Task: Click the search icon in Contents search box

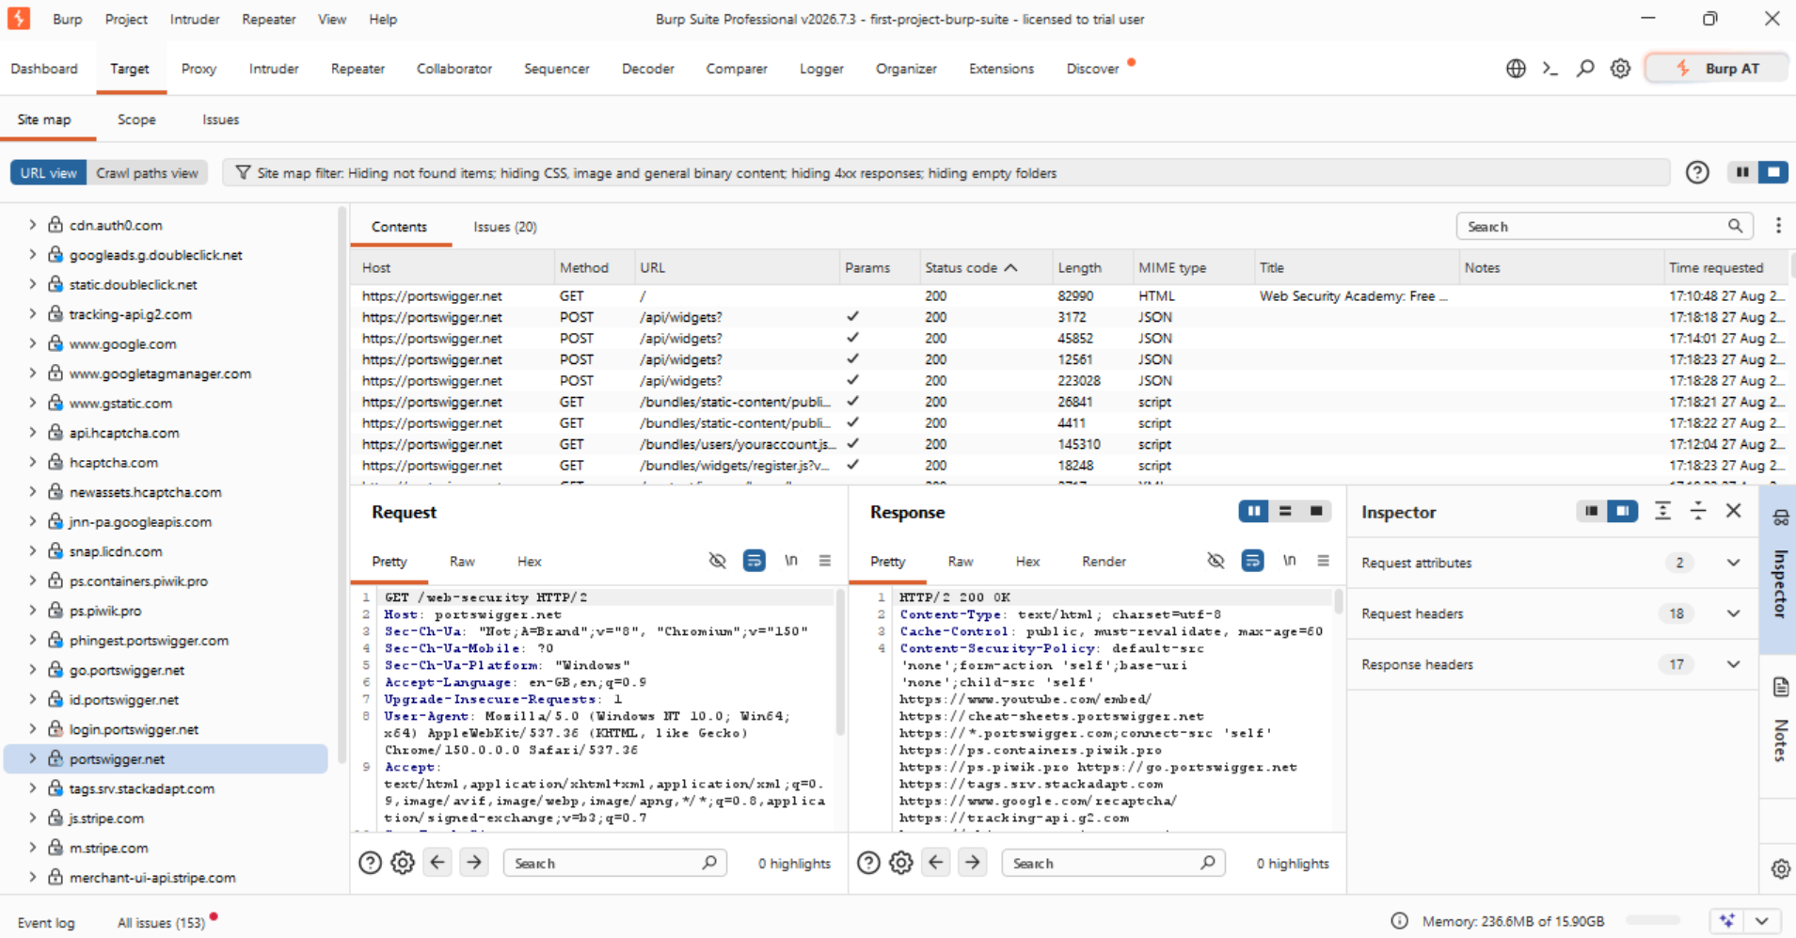Action: pos(1735,226)
